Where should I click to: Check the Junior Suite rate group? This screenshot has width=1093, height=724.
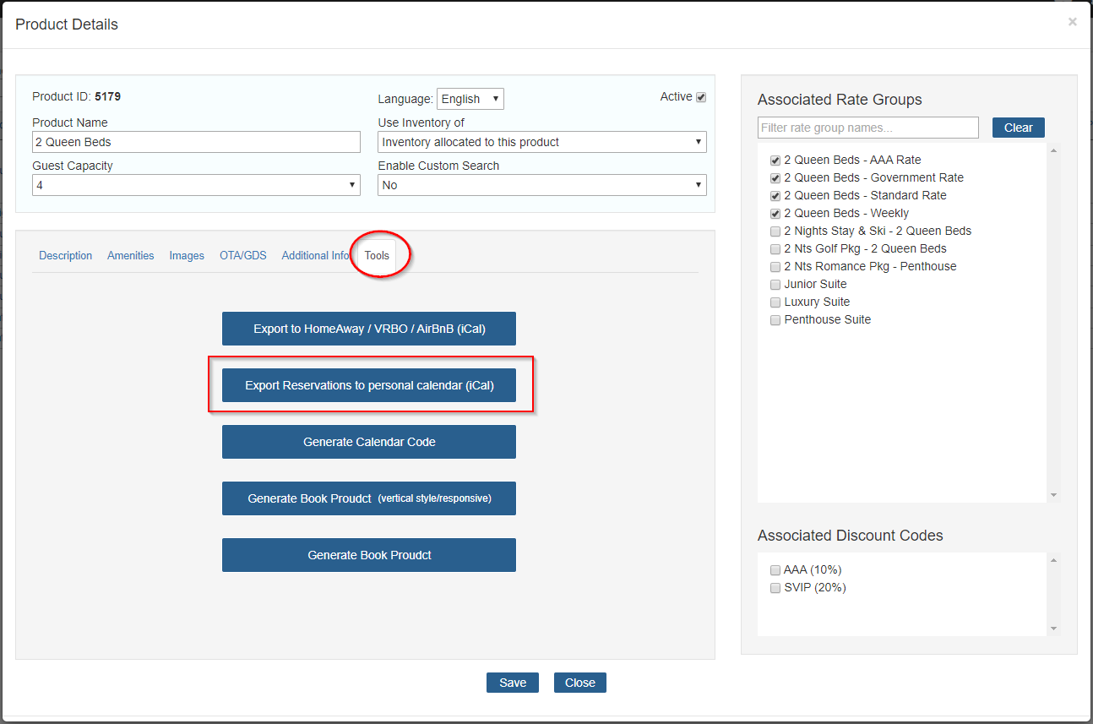(x=775, y=284)
